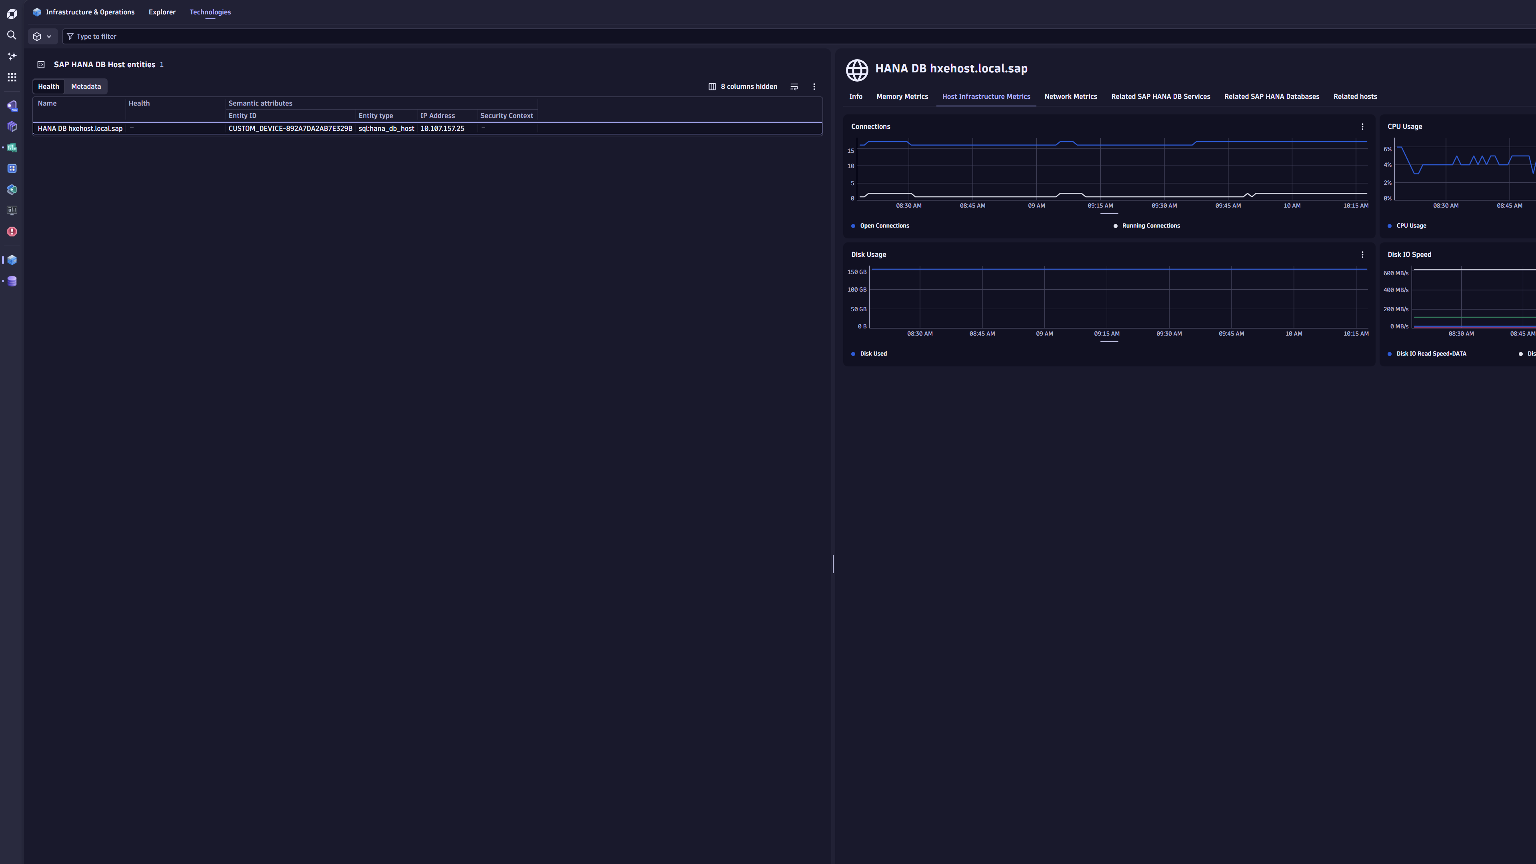
Task: Open the Dashboards monitor icon in sidebar
Action: tap(11, 209)
